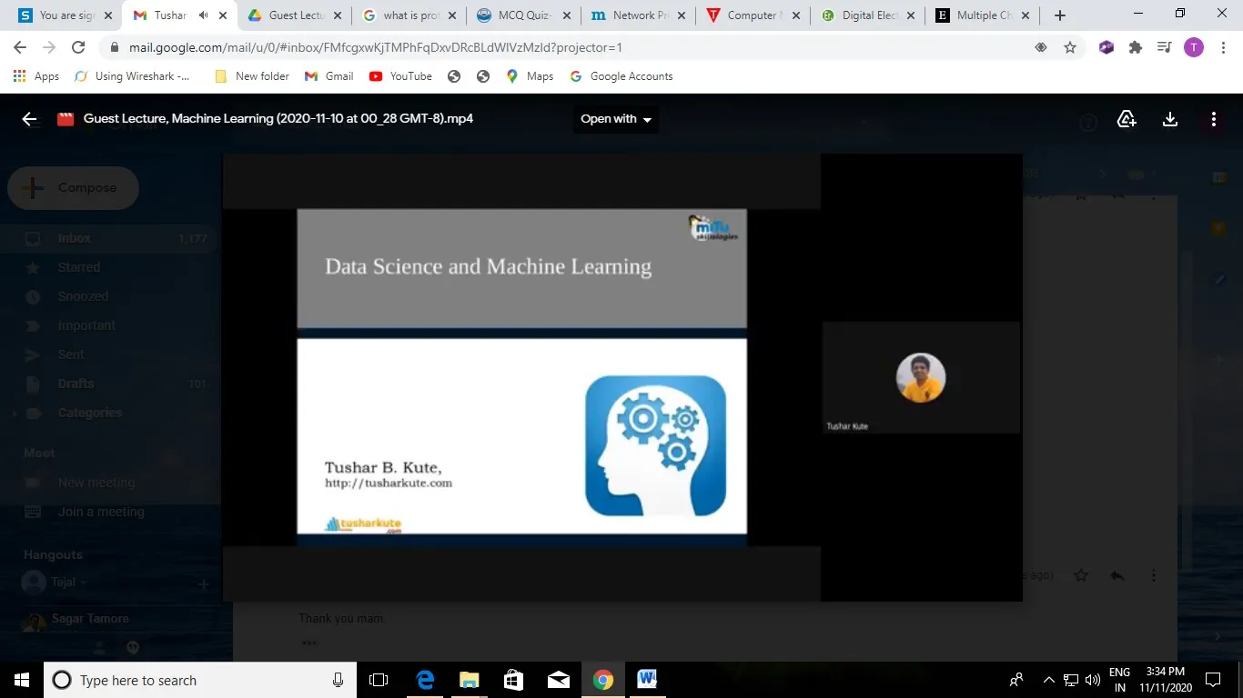Open taskbar clock showing 3:34 PM
Viewport: 1243px width, 698px height.
click(1167, 680)
